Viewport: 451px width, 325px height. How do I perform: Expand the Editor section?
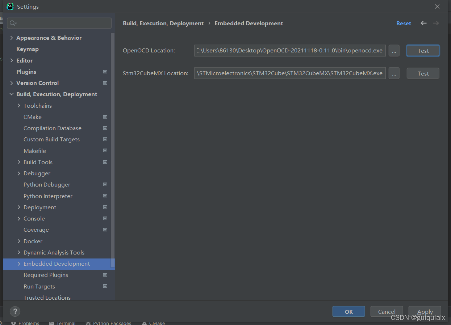click(x=12, y=60)
